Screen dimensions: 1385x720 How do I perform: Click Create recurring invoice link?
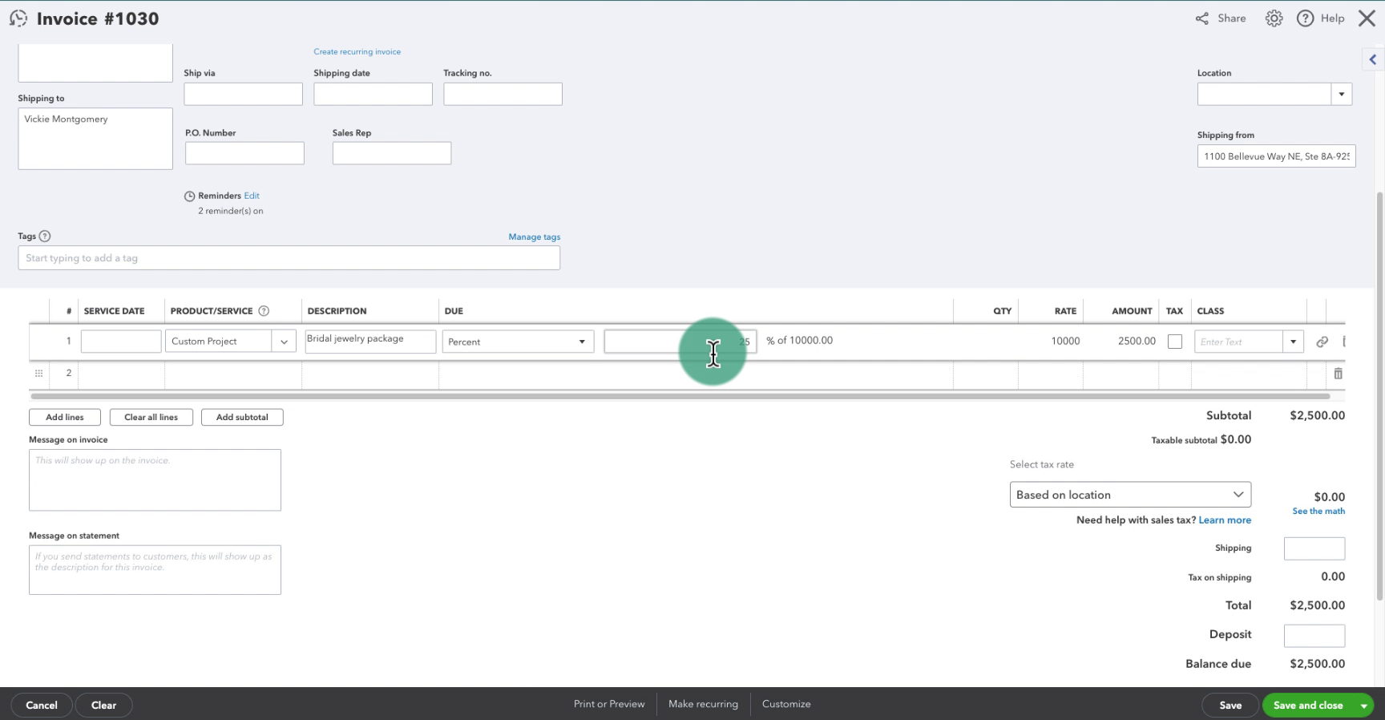click(x=357, y=51)
